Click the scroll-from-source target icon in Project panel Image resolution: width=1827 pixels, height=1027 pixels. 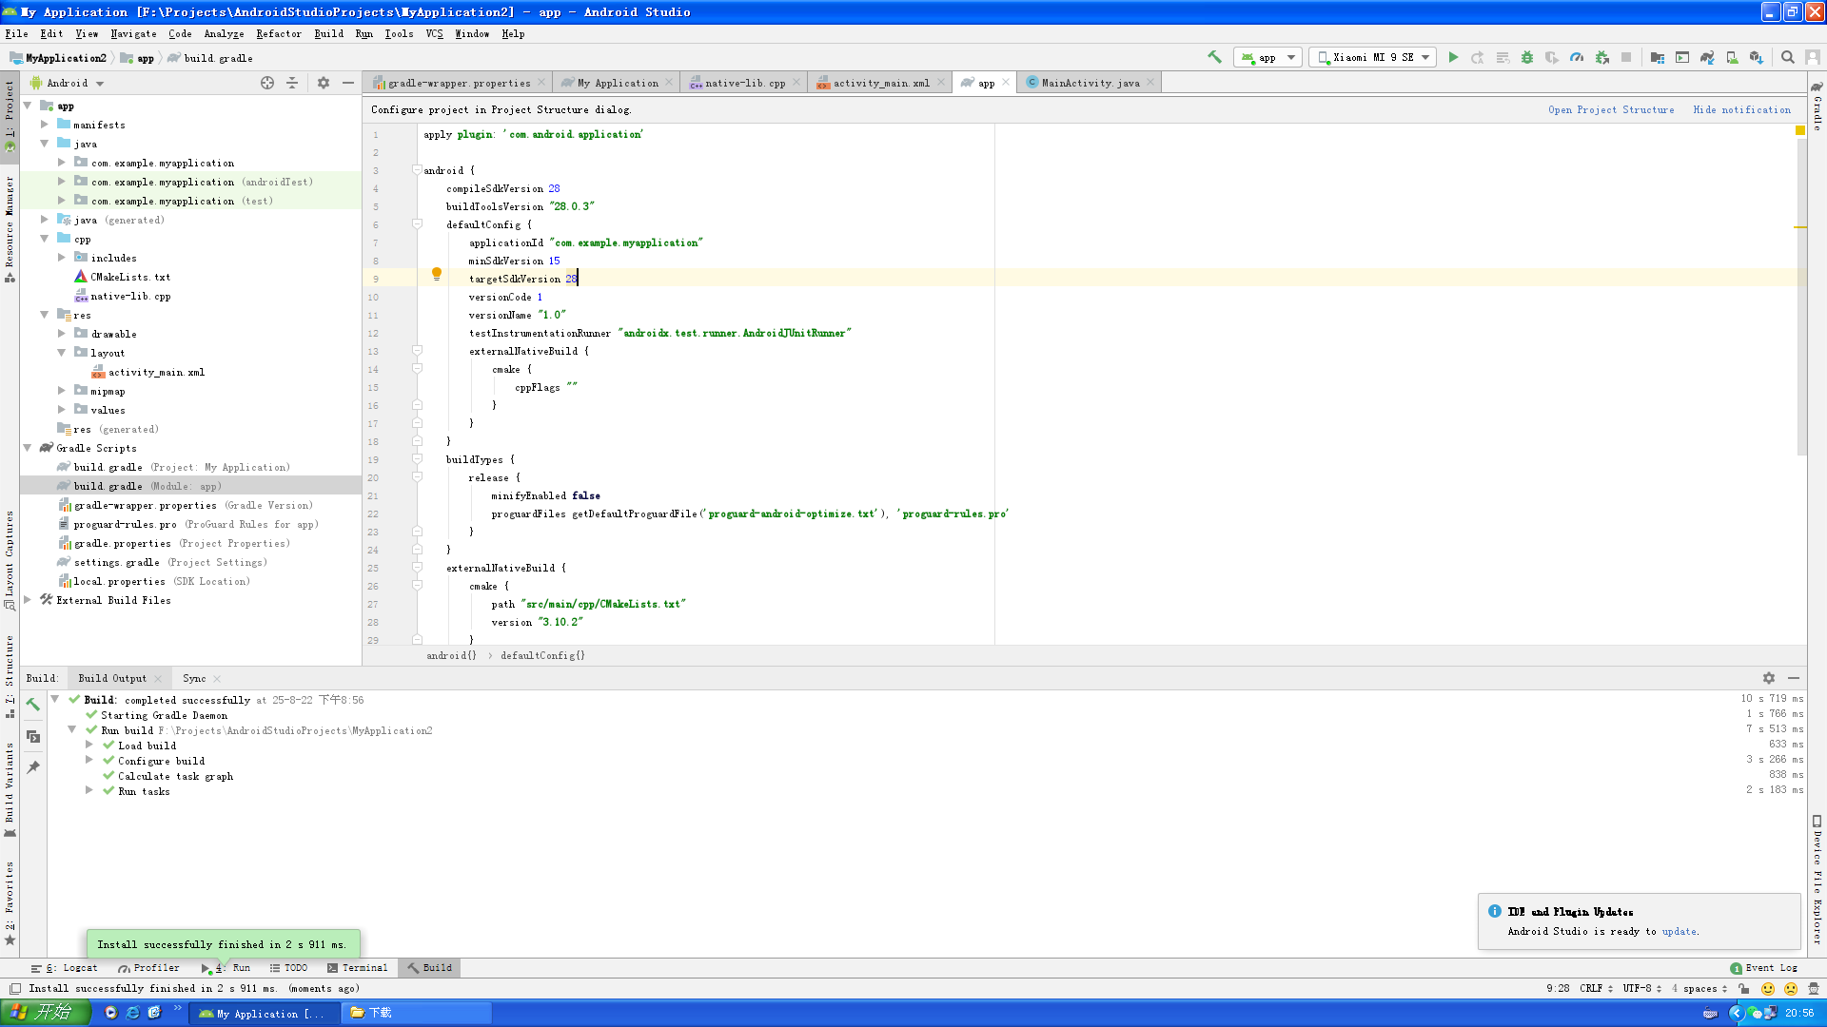tap(267, 83)
